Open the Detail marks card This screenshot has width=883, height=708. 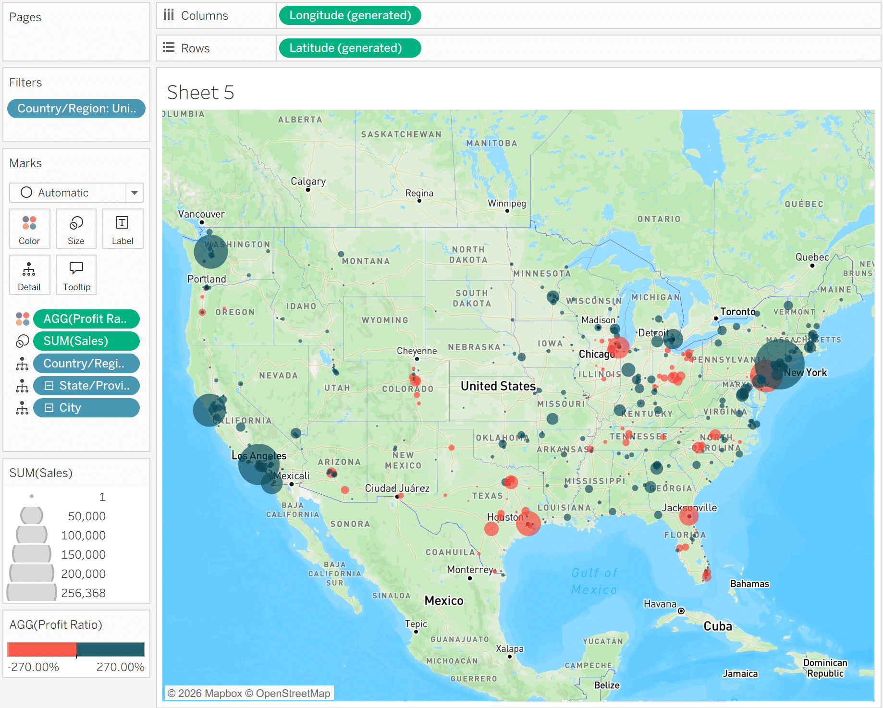click(x=29, y=275)
